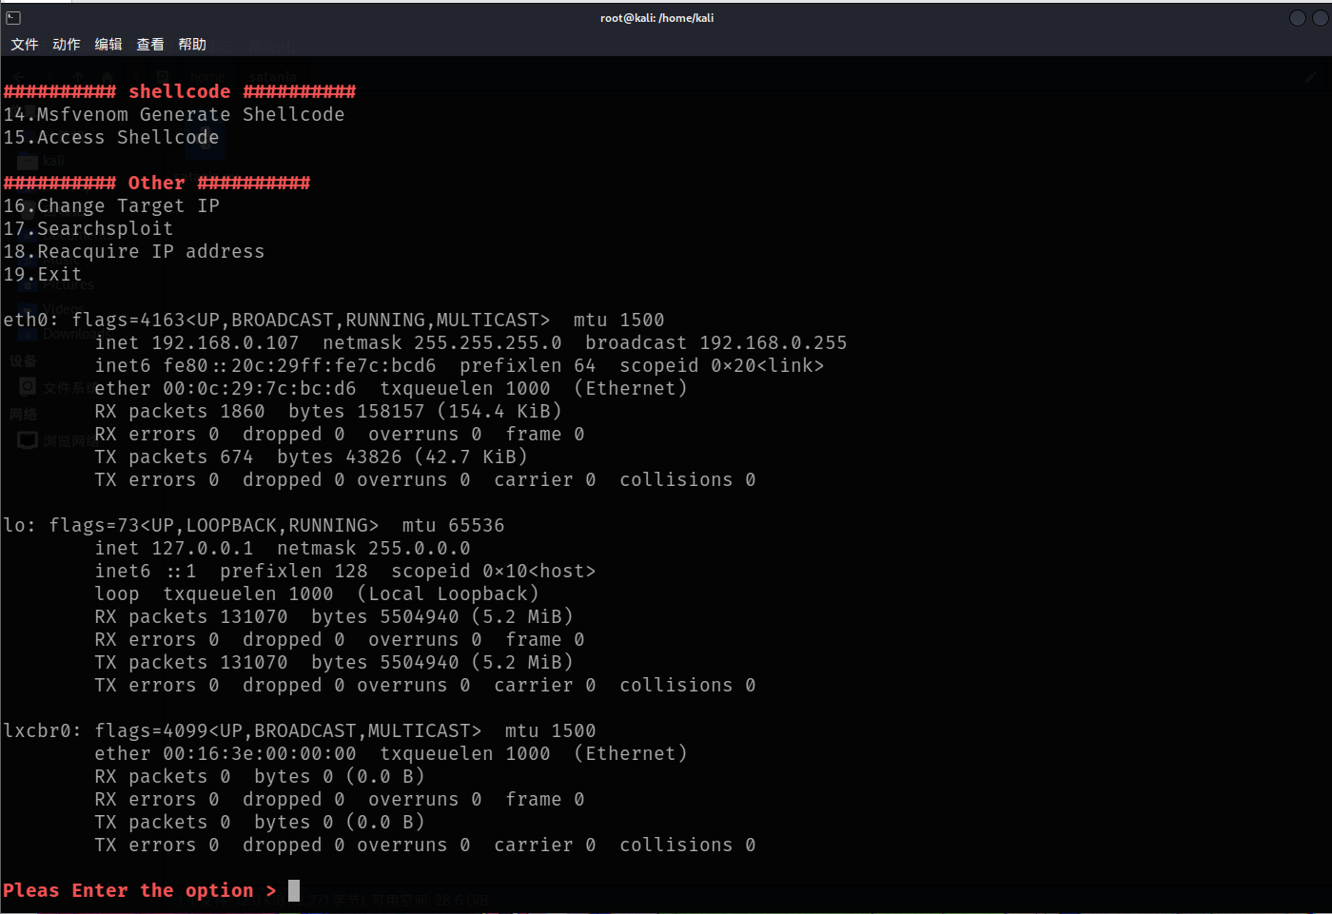Viewport: 1332px width, 914px height.
Task: Click '18.Reacquire IP address' line
Action: click(134, 251)
